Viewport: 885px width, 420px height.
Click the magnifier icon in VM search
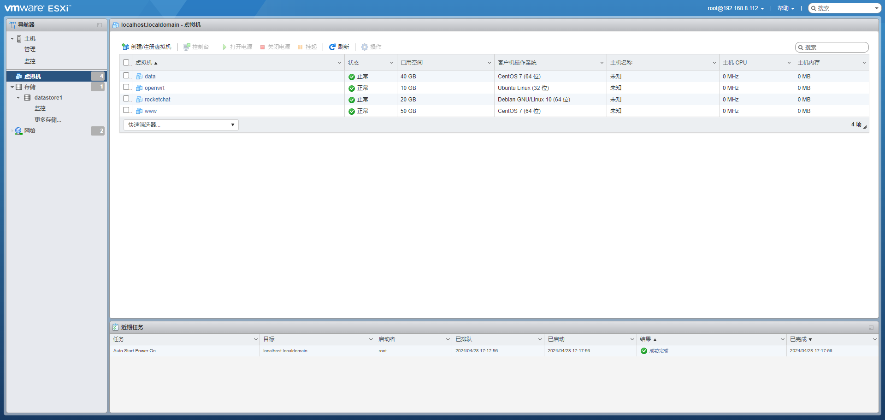pos(801,47)
